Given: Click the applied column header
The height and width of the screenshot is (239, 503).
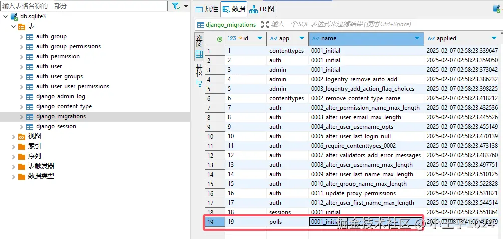Looking at the screenshot, I should (462, 38).
